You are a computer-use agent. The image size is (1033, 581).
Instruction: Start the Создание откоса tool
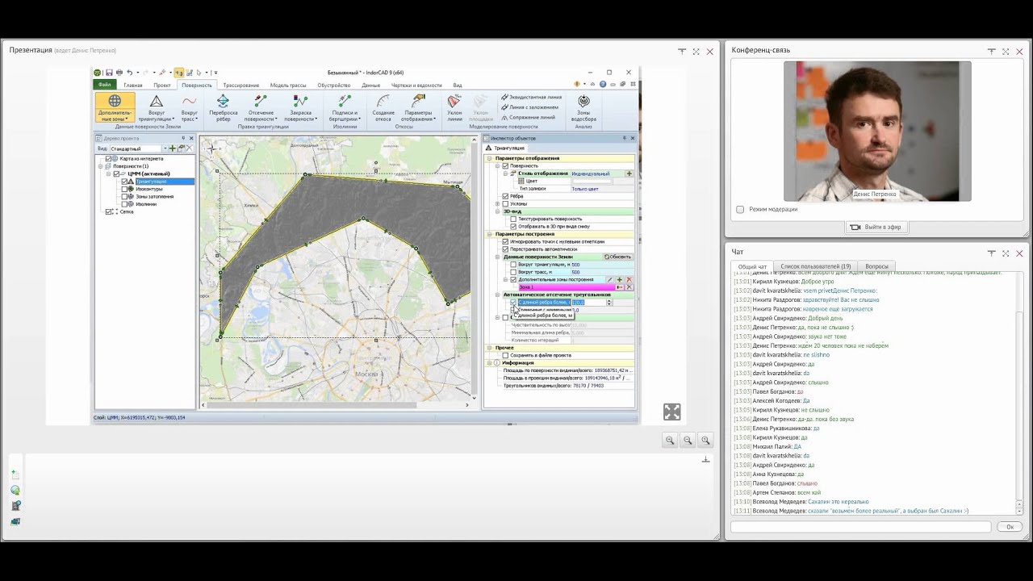(383, 107)
